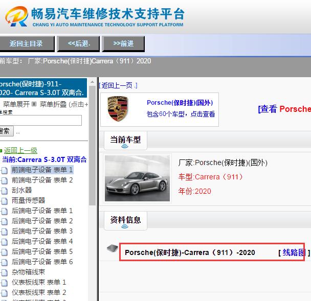Screen dimensions: 311x301
Task: Click the 畅易 platform logo icon
Action: [17, 16]
